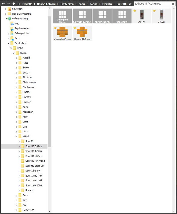
Task: Expand the Favoriten node
Action: [6, 9]
